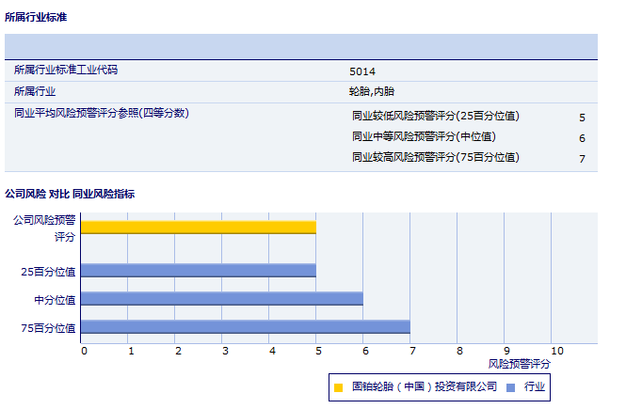Click the blue 行业 legend swatch
The image size is (642, 409).
[x=509, y=386]
